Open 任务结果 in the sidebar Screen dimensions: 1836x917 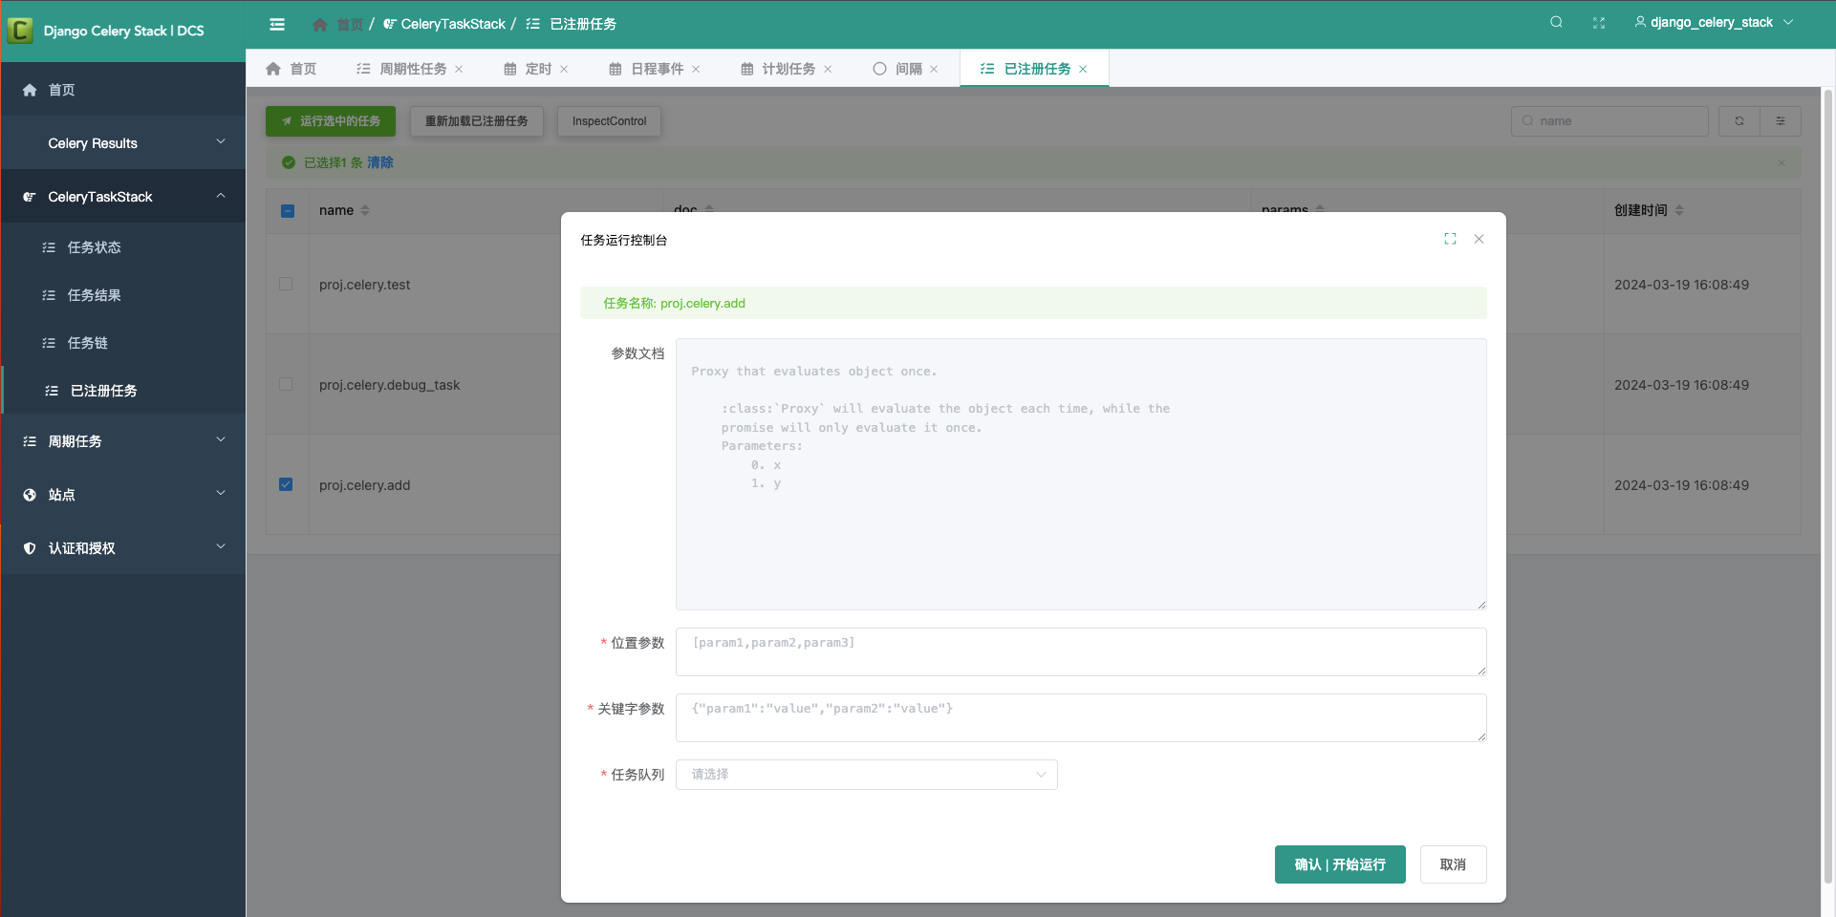click(94, 295)
